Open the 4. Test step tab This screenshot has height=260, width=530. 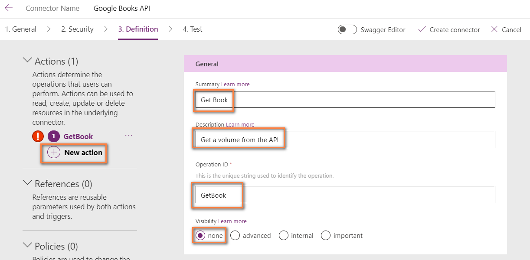click(x=193, y=29)
